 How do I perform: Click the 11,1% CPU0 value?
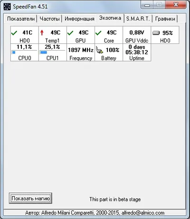tap(24, 47)
